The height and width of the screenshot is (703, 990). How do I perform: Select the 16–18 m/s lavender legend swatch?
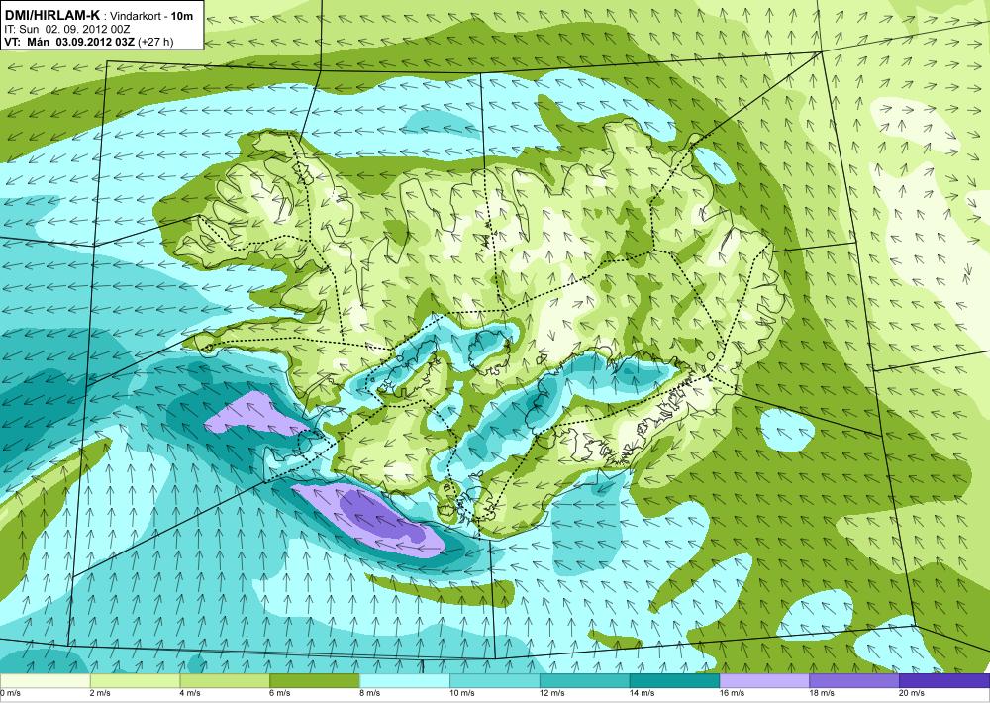(x=764, y=681)
